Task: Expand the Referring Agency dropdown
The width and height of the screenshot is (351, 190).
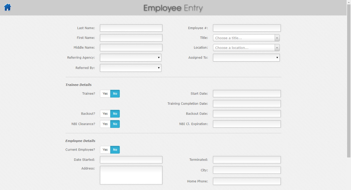Action: pos(131,57)
